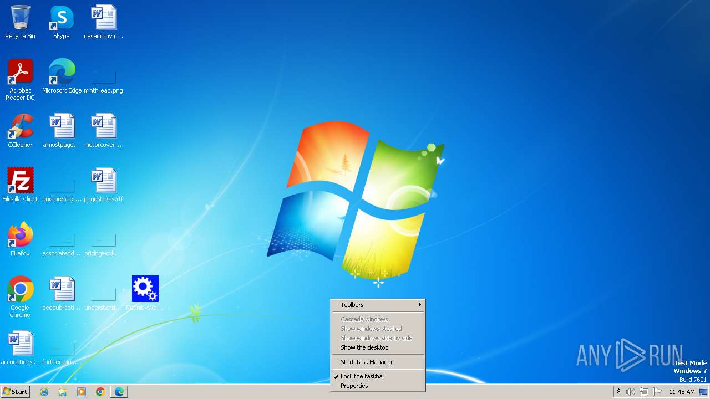The width and height of the screenshot is (710, 399).
Task: Open Microsoft Edge taskbar button
Action: coord(119,392)
